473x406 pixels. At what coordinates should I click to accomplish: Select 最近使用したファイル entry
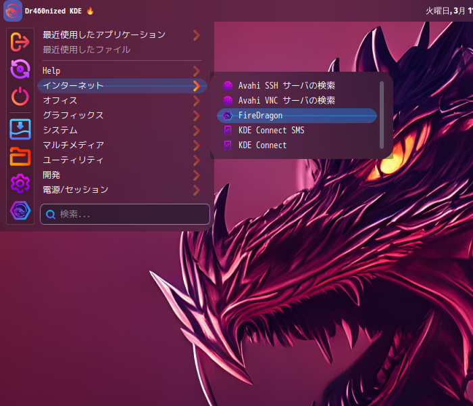pyautogui.click(x=122, y=50)
